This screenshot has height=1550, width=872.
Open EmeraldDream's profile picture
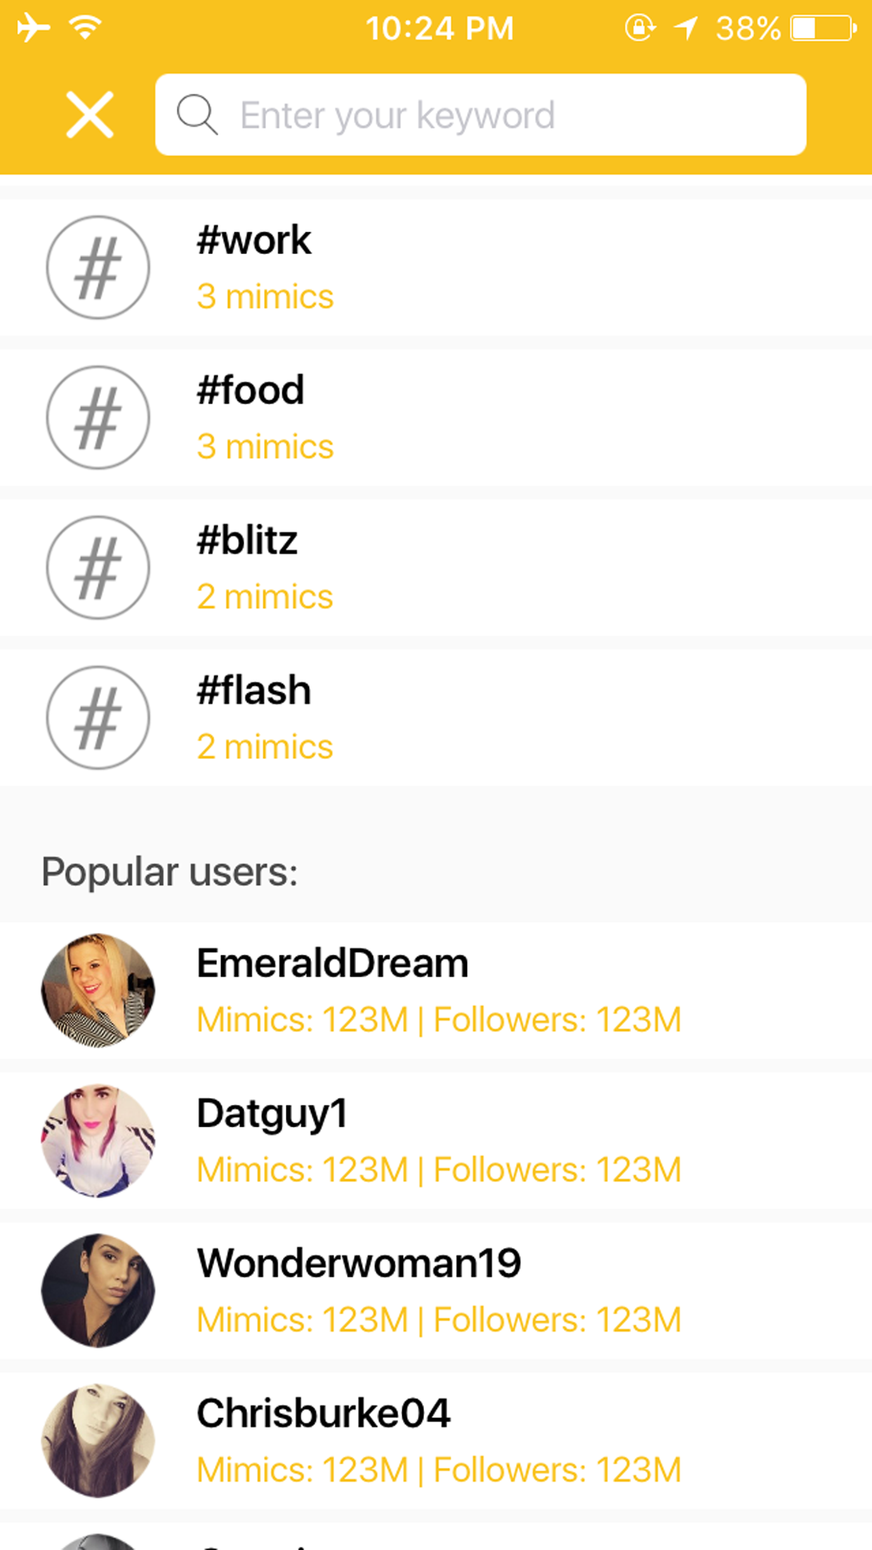click(98, 990)
